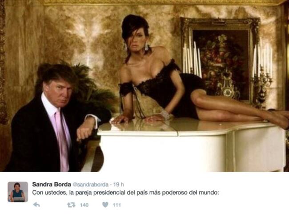The height and width of the screenshot is (217, 289).
Task: Reply to the tweet using arrow icon
Action: point(36,205)
